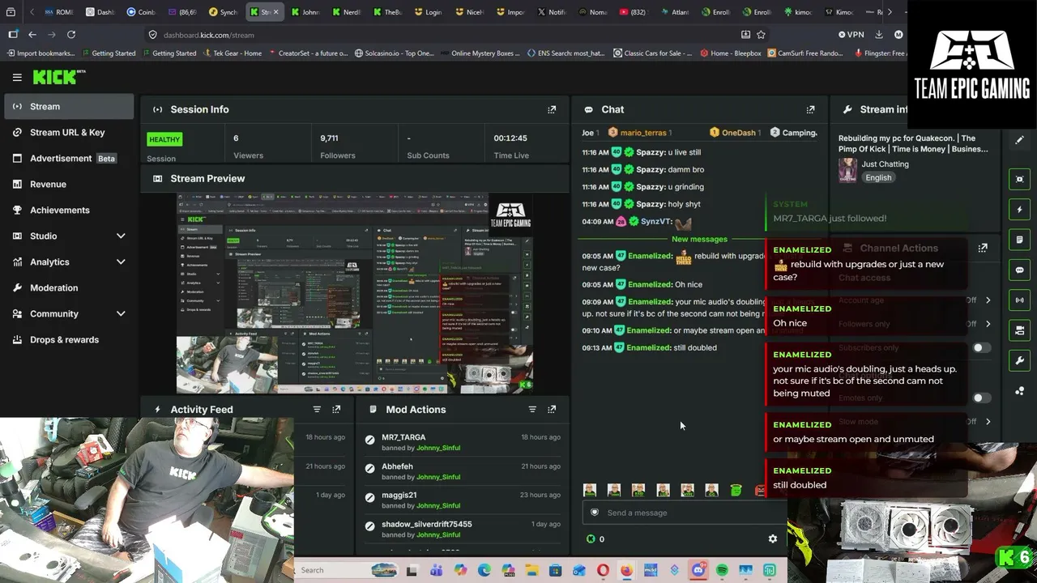
Task: Click the VPN button in toolbar
Action: pos(851,35)
